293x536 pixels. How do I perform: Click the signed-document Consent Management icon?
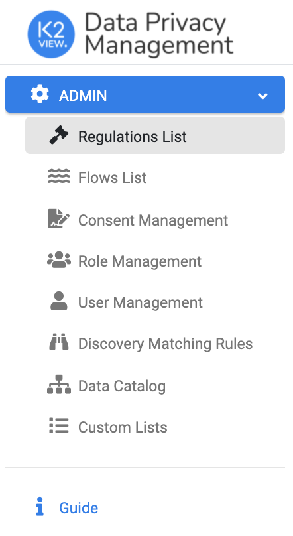59,218
